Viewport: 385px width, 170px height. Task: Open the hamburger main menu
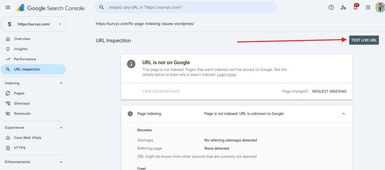pos(8,8)
